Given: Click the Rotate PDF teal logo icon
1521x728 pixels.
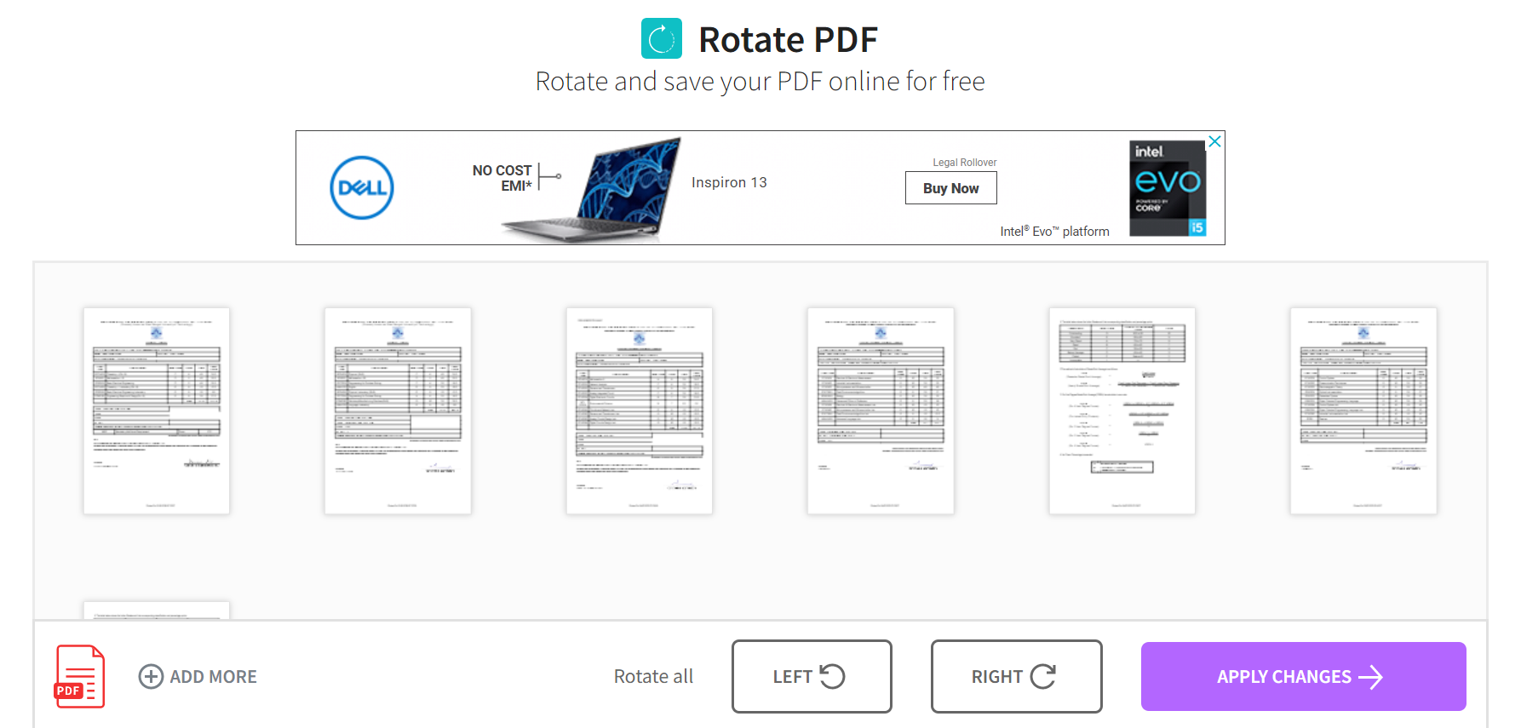Looking at the screenshot, I should pos(662,38).
